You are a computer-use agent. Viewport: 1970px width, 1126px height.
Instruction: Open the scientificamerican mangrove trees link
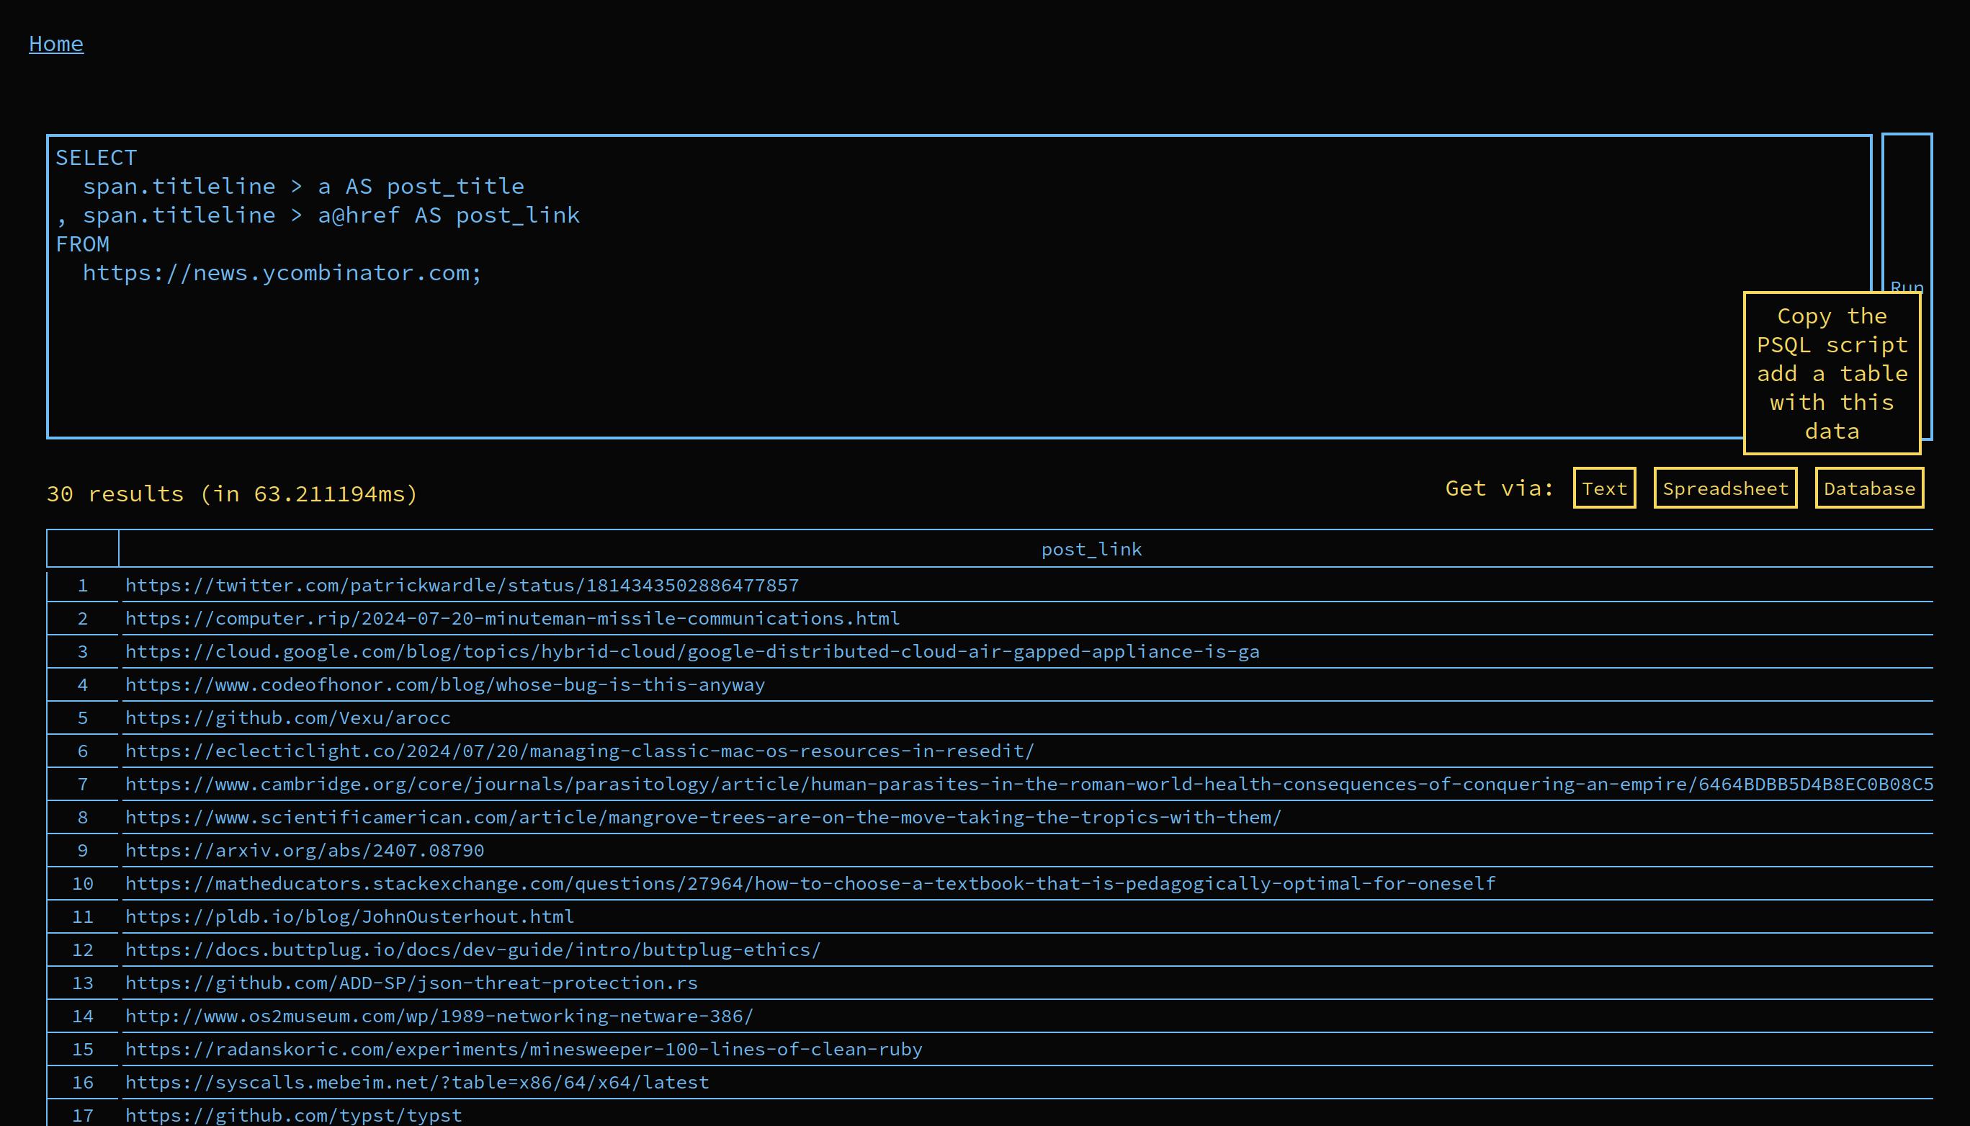[703, 818]
